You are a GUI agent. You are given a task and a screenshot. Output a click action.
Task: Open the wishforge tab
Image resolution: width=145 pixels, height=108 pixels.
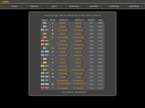(x=134, y=6)
